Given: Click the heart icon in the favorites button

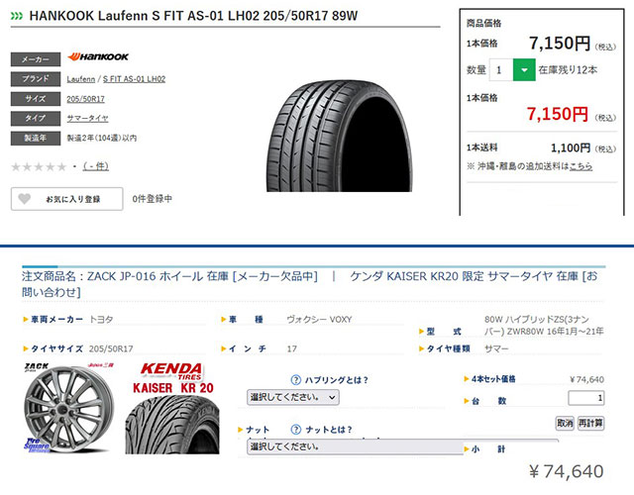Looking at the screenshot, I should [x=24, y=198].
